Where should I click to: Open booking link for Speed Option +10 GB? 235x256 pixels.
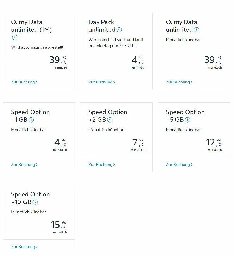pyautogui.click(x=24, y=247)
